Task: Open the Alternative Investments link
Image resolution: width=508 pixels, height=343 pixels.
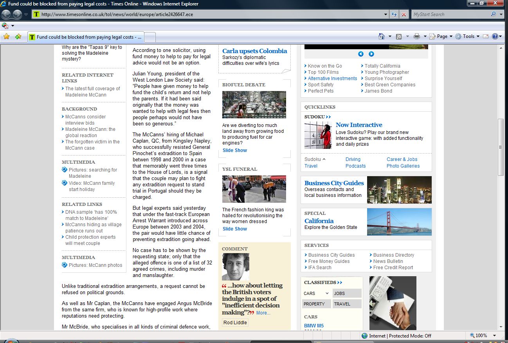Action: click(332, 79)
